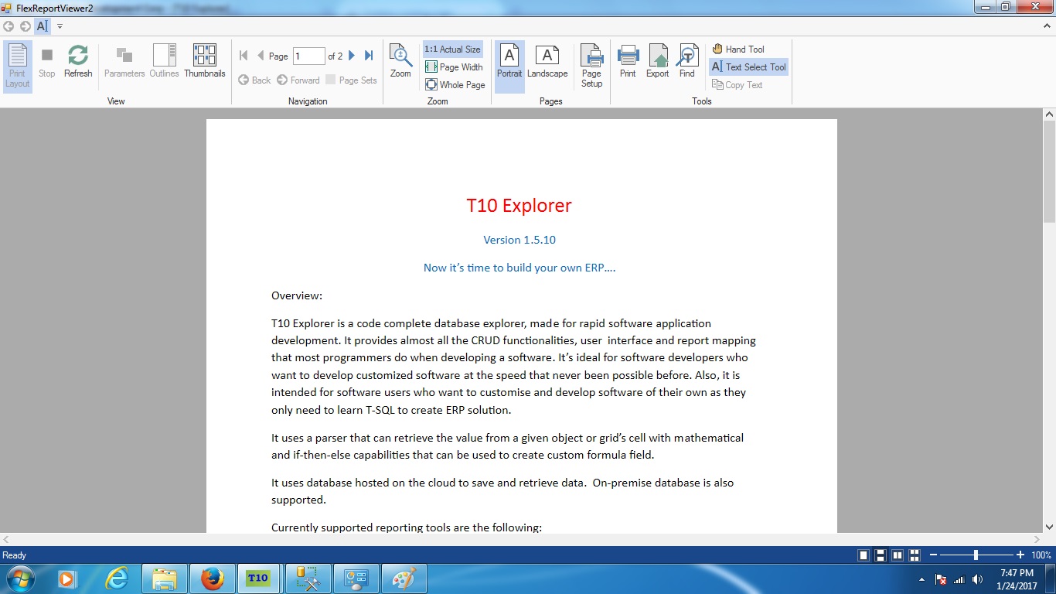
Task: Open the quick access toolbar dropdown
Action: coord(60,26)
